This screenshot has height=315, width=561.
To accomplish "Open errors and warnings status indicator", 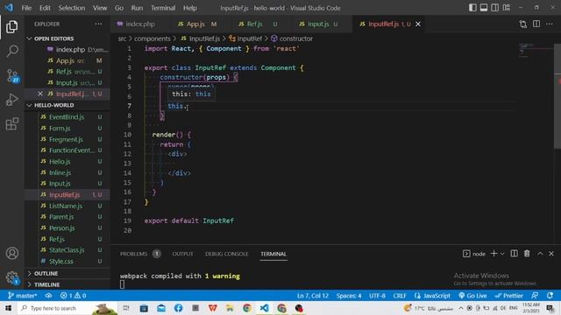I will point(73,296).
